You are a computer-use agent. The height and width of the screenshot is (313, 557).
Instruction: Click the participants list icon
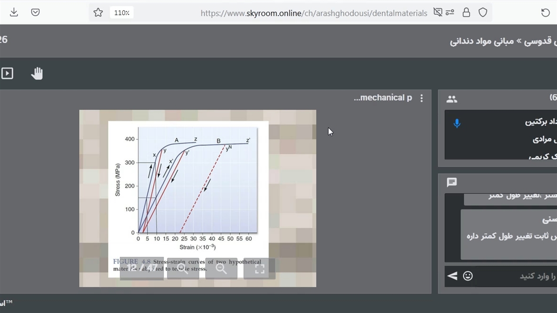[x=452, y=99]
